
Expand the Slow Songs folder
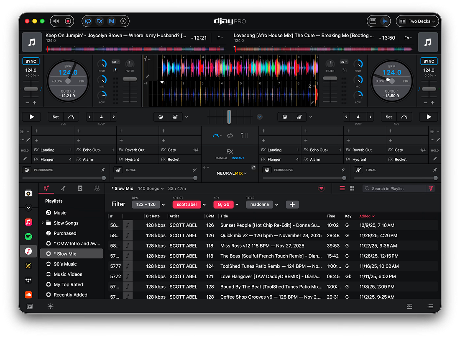(x=43, y=223)
